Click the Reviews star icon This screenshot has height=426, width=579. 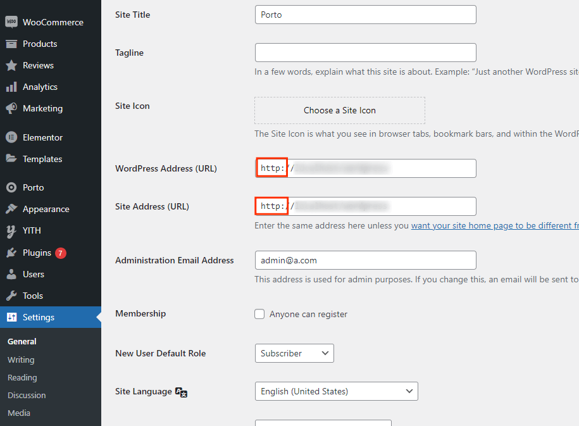11,65
